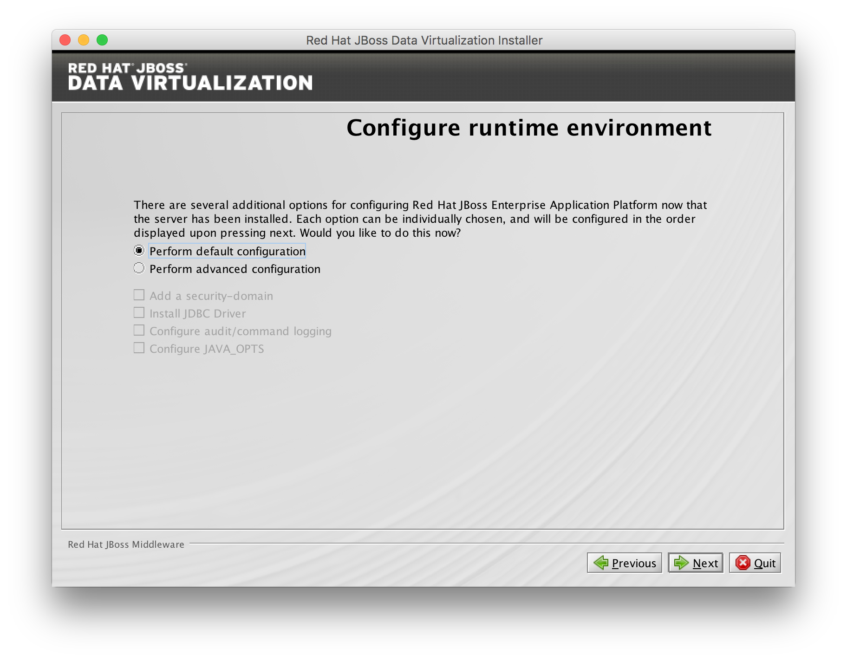This screenshot has height=661, width=847.
Task: Click the Install JDBC Driver label text
Action: click(x=197, y=313)
